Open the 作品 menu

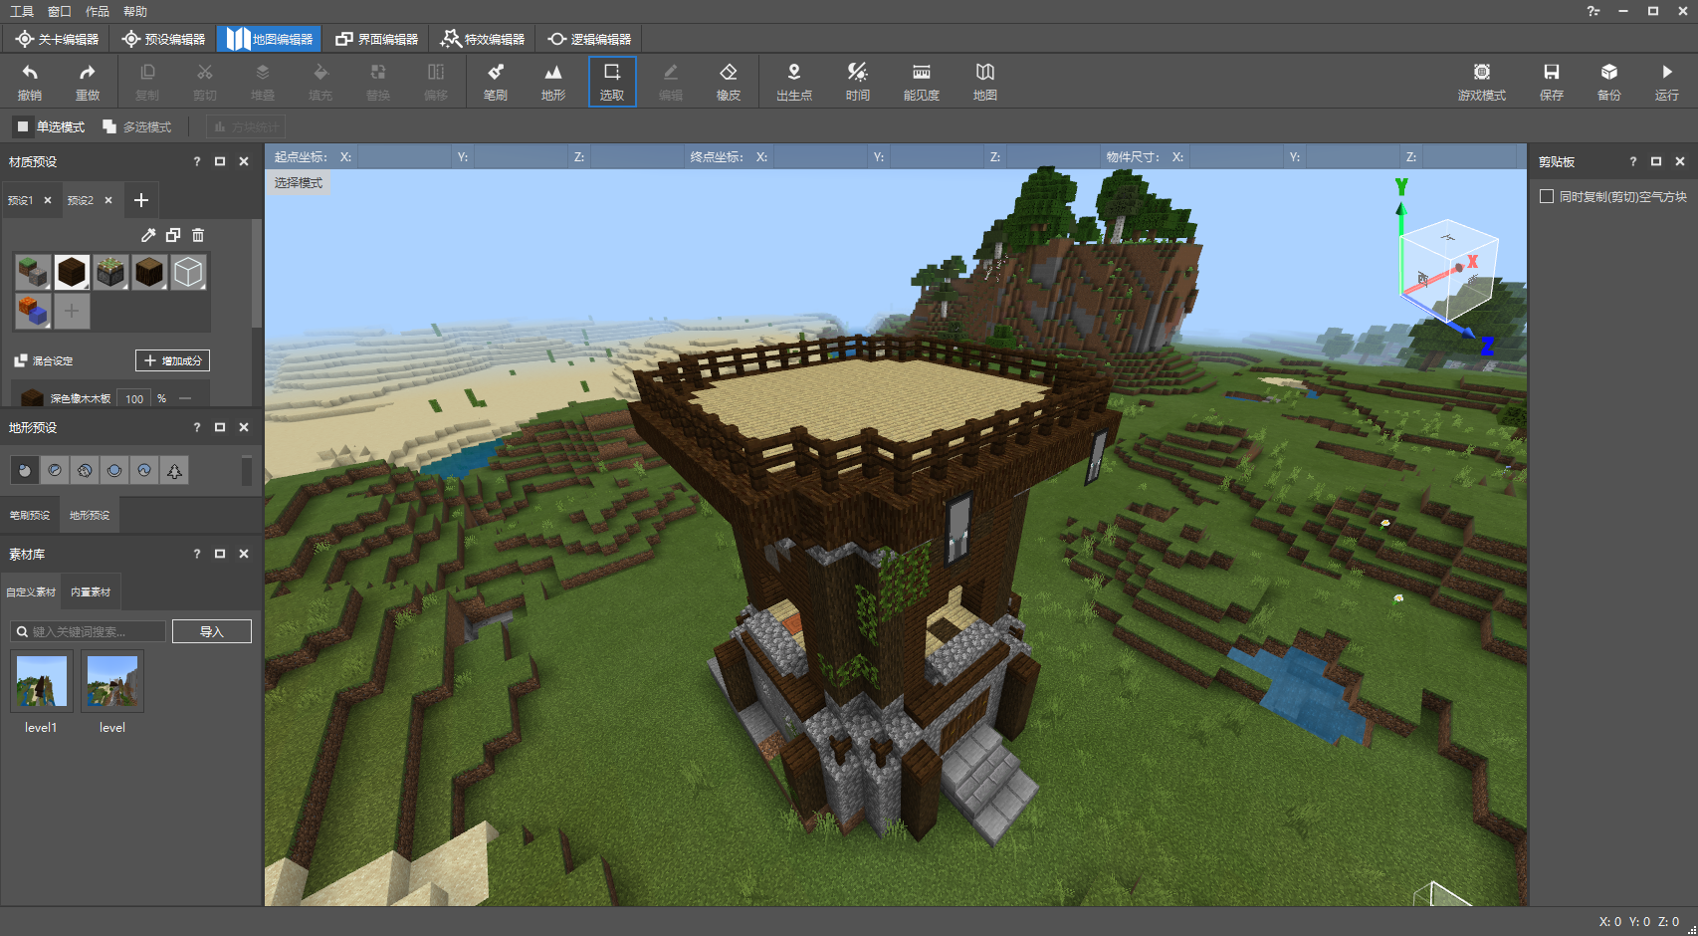(97, 11)
